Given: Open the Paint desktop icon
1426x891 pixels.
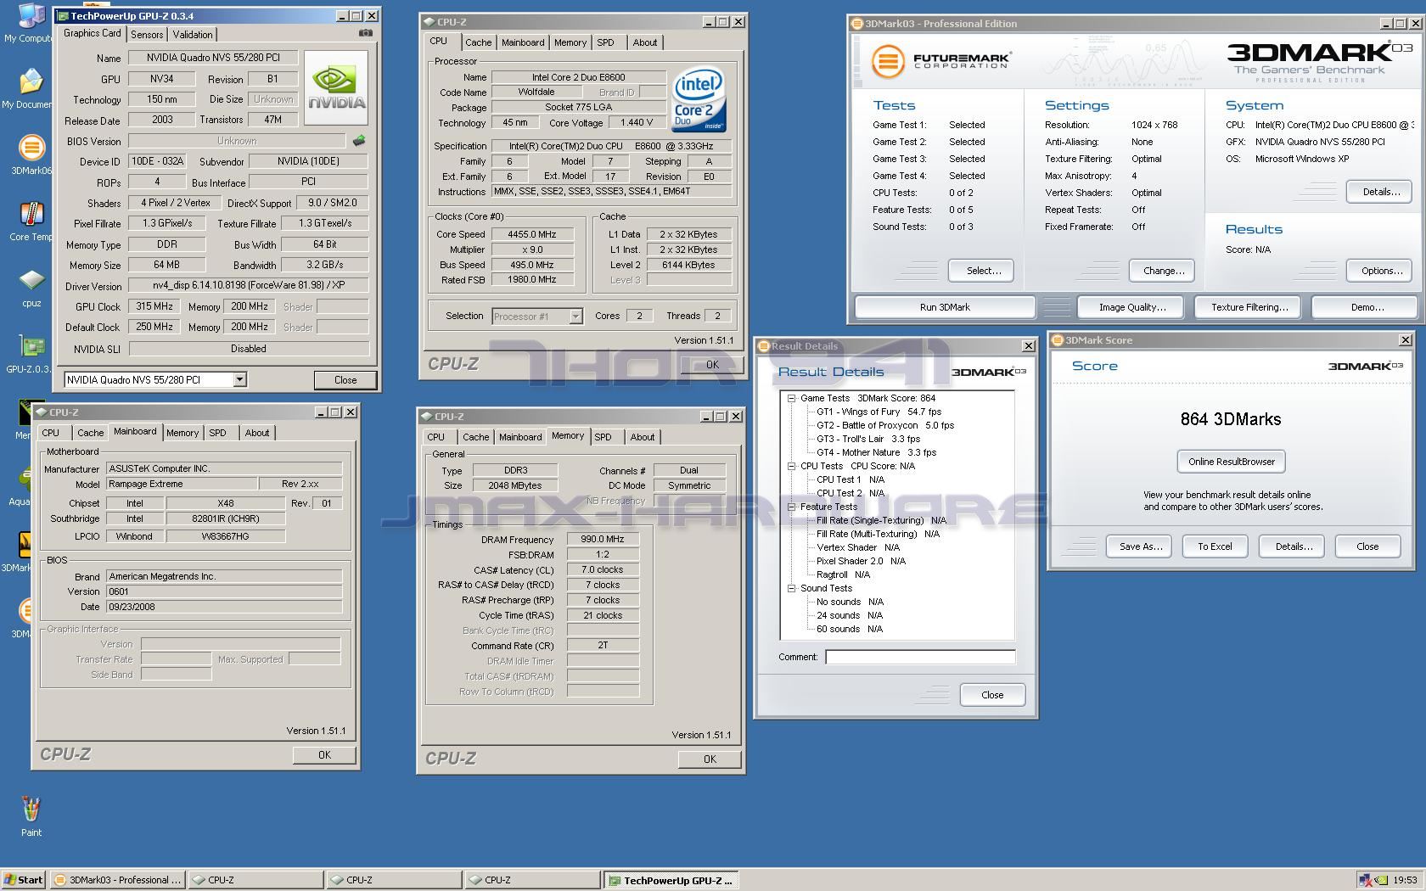Looking at the screenshot, I should point(31,816).
